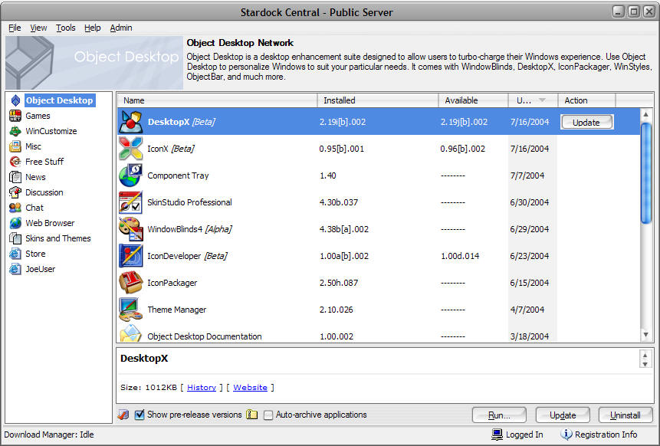Click description pane scroll up arrow
The image size is (660, 446).
point(645,356)
